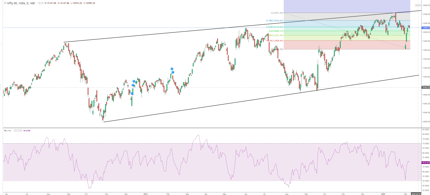Hide RSI indicator with its eye icon
The width and height of the screenshot is (430, 195).
pos(15,131)
